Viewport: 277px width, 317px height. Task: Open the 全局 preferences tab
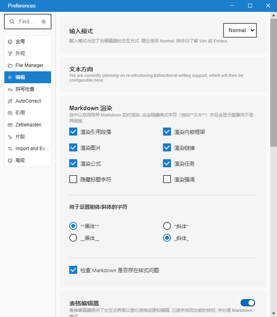tap(28, 42)
